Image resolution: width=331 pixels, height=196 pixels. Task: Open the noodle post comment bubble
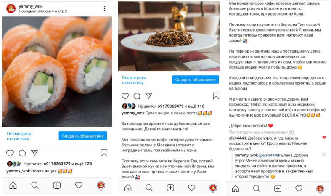click(137, 96)
